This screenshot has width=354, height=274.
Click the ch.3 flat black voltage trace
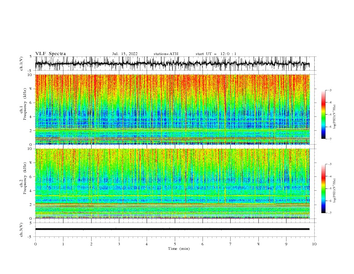[172, 229]
